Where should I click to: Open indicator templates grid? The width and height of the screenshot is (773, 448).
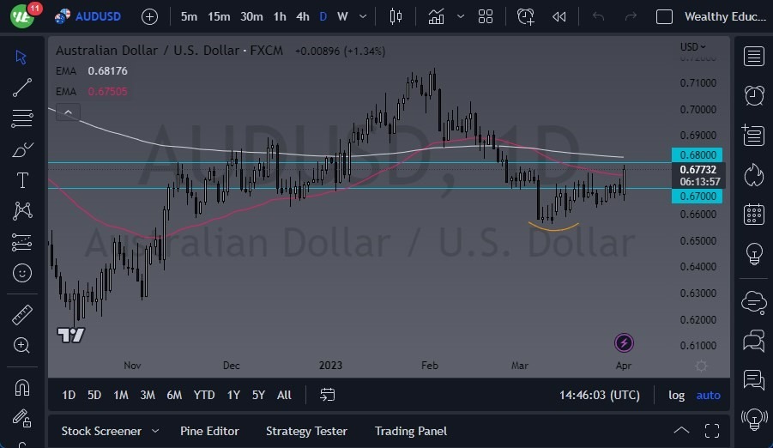[486, 17]
